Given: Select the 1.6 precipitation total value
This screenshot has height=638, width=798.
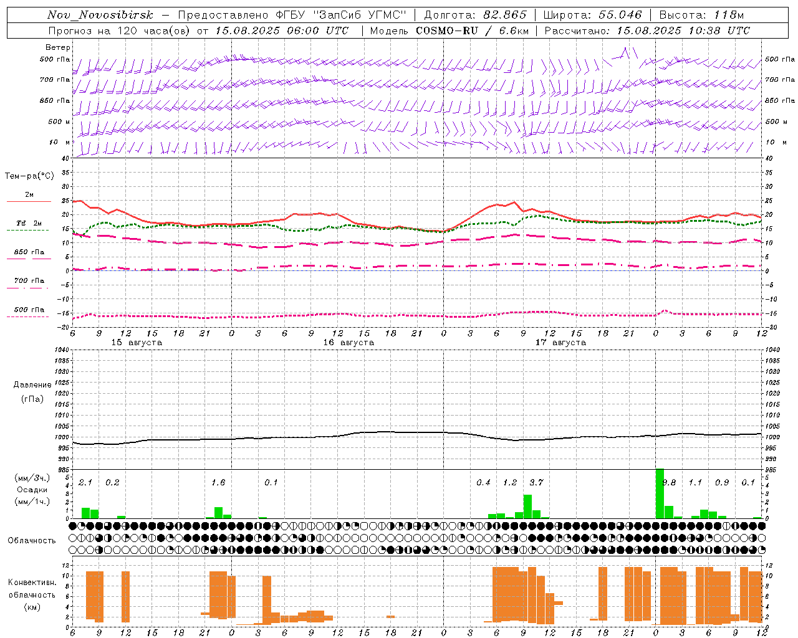Looking at the screenshot, I should click(x=218, y=482).
